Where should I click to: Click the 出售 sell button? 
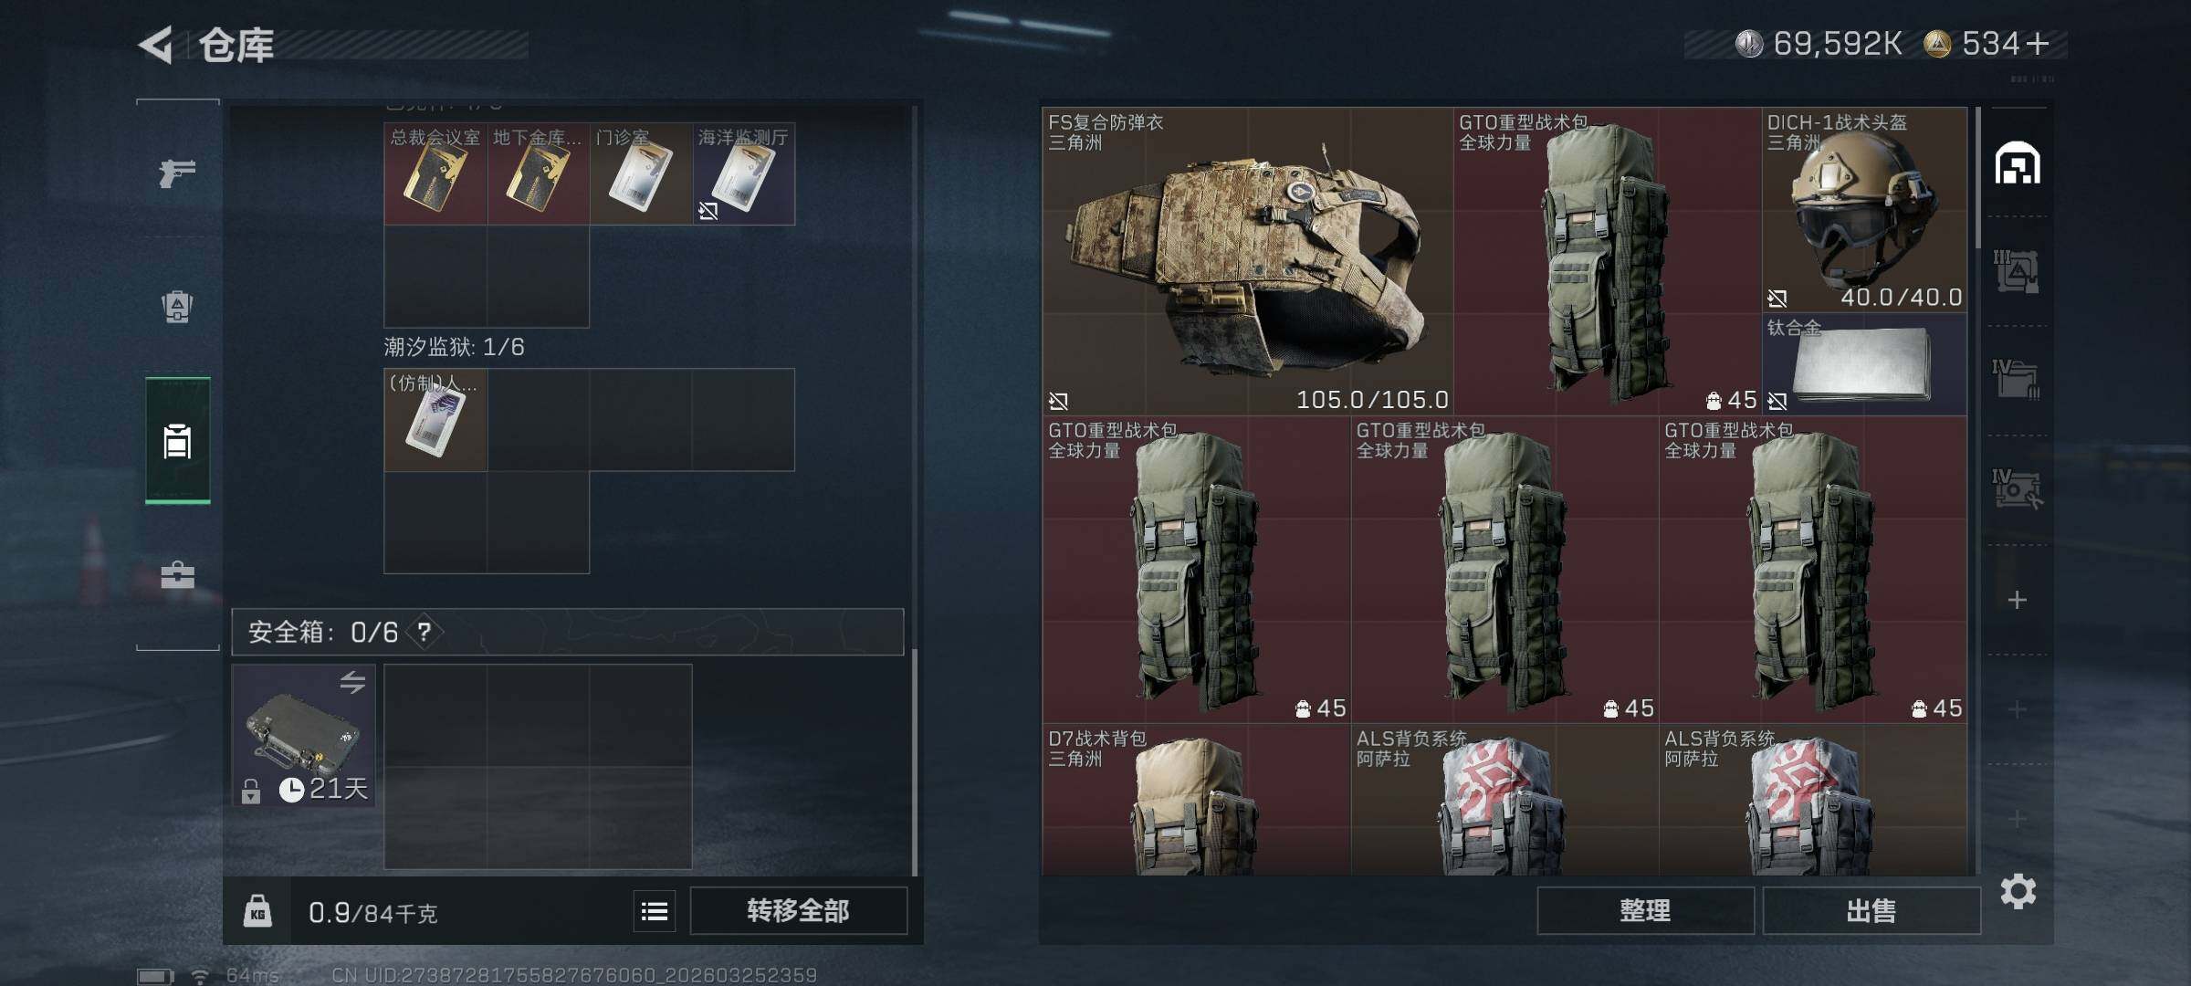click(x=1871, y=910)
